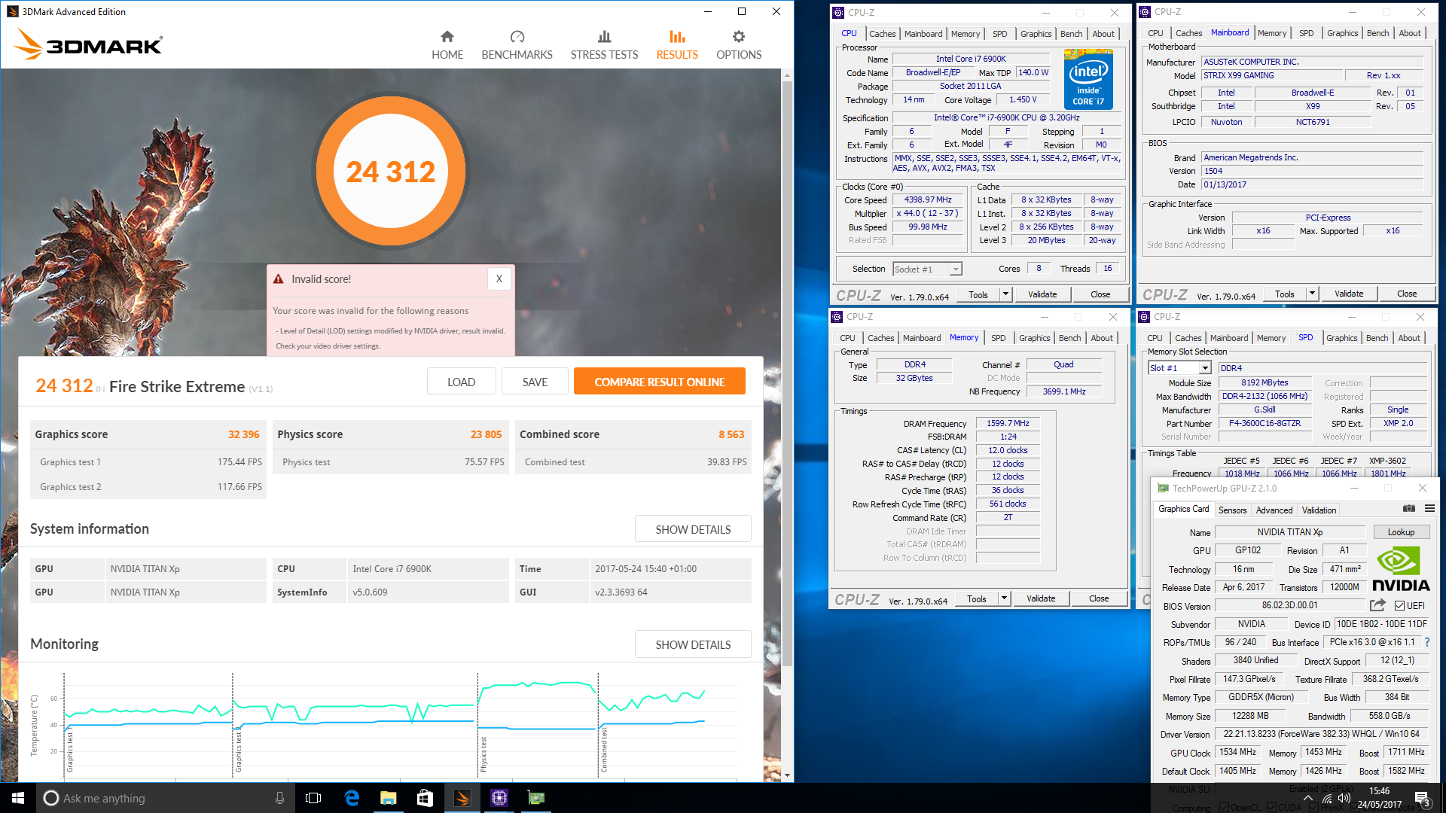Click COMPARE RESULT ONLINE
Screen dimensions: 1446x813
(660, 382)
